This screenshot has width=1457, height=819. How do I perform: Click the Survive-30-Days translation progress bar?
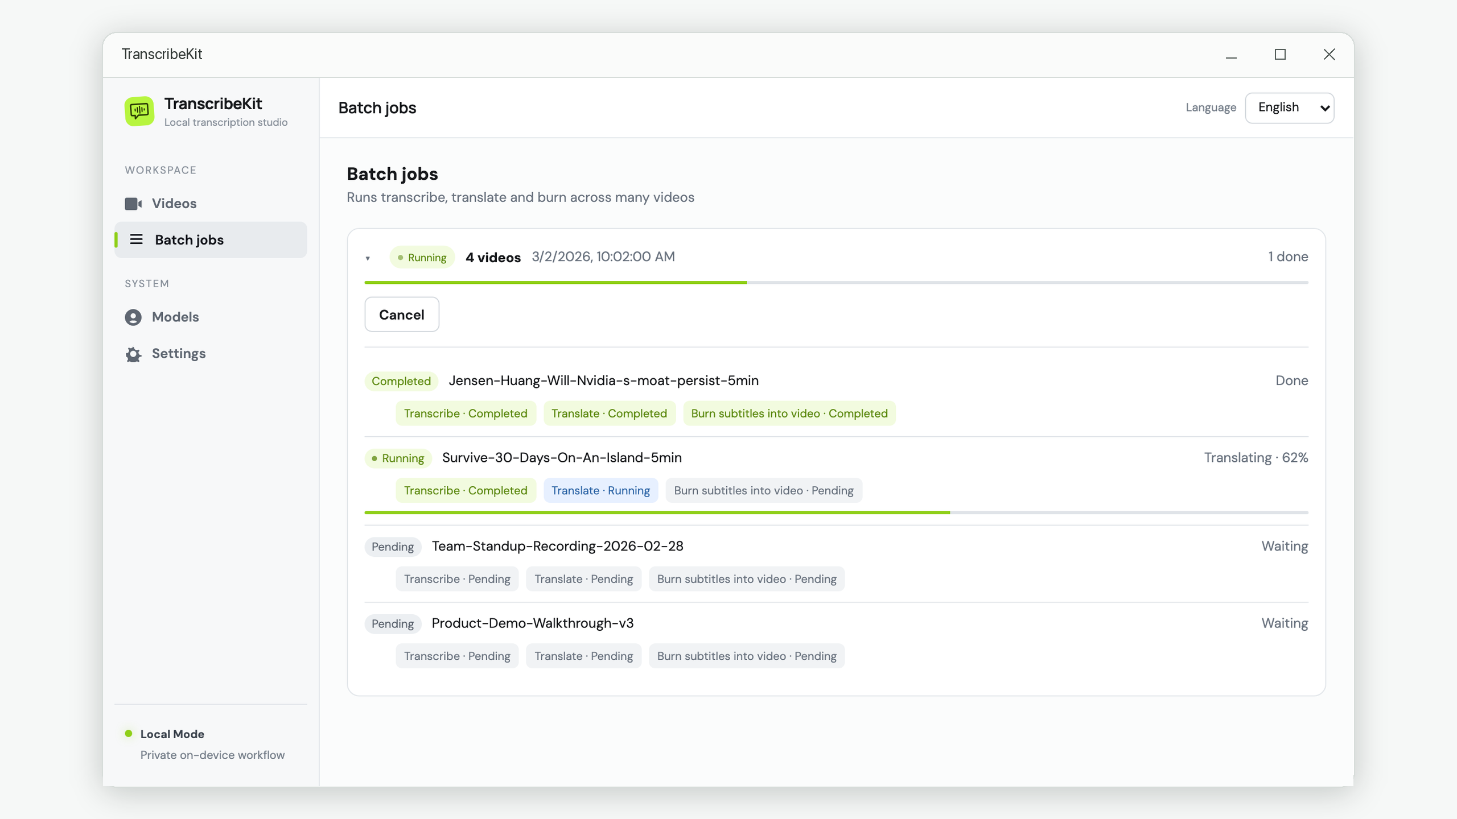click(836, 512)
